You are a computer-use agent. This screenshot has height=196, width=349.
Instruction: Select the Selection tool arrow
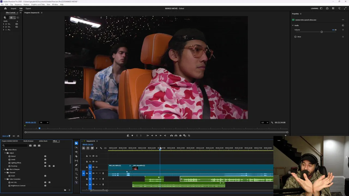[76, 143]
